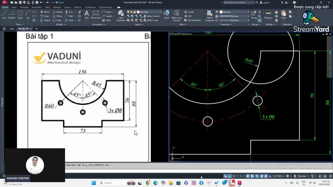333x187 pixels.
Task: Select the Line tool
Action: click(x=4, y=15)
